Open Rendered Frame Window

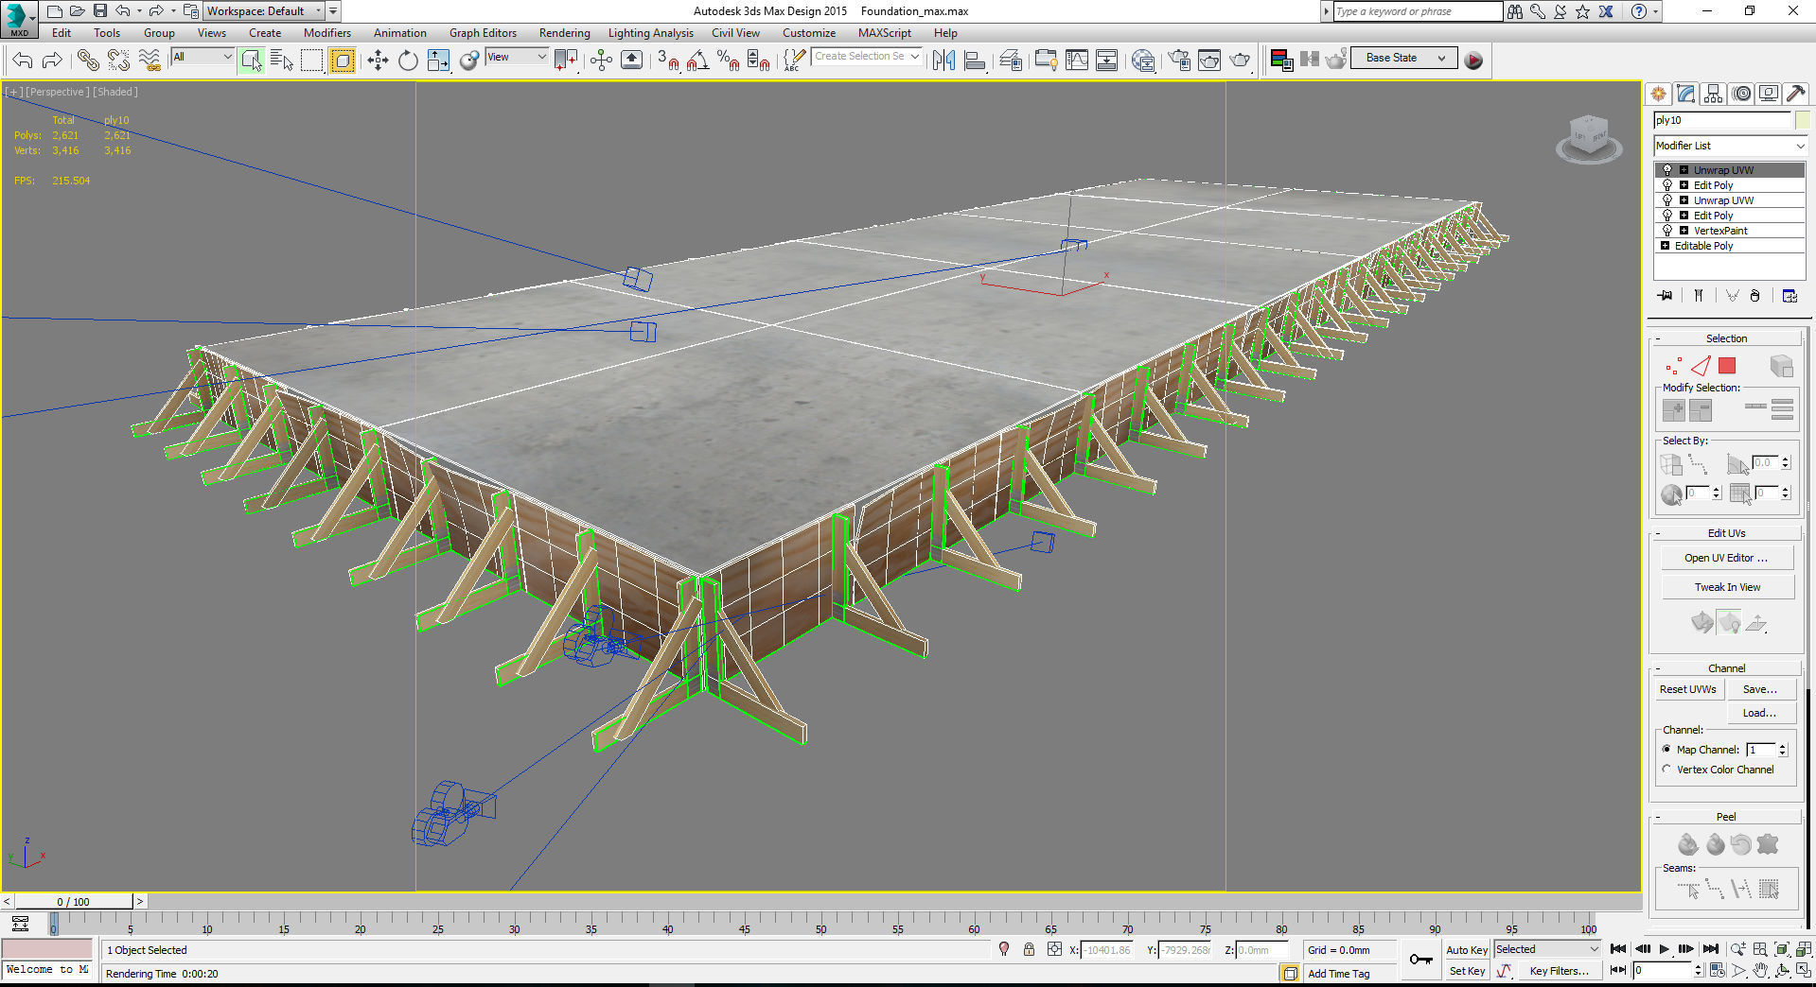1209,61
